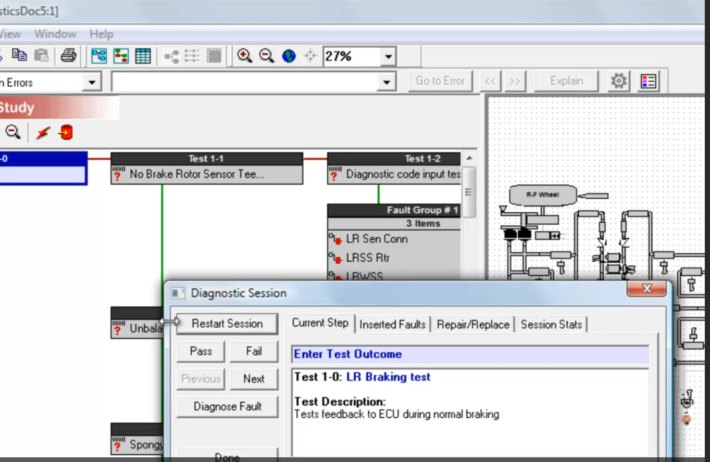Click the red database import icon

coord(66,133)
